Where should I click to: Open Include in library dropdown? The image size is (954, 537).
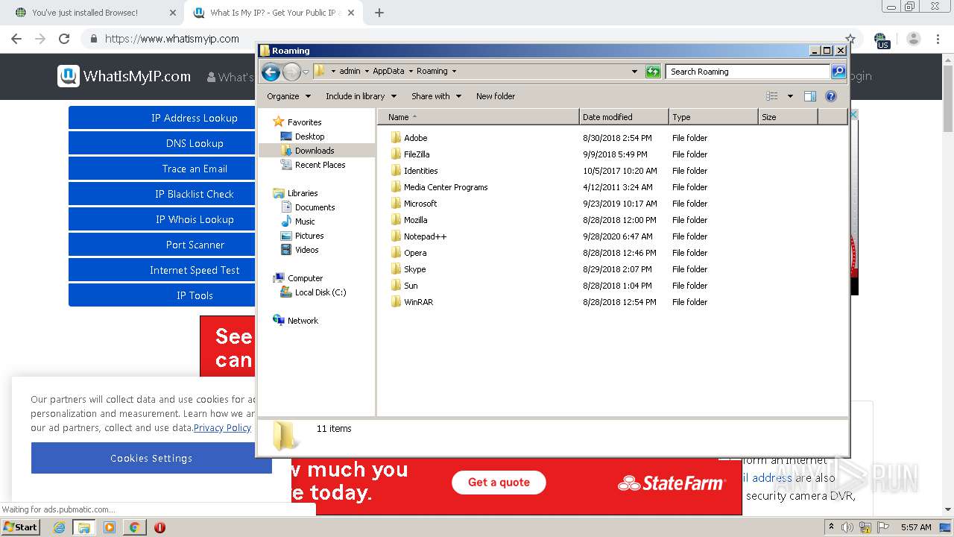point(361,96)
